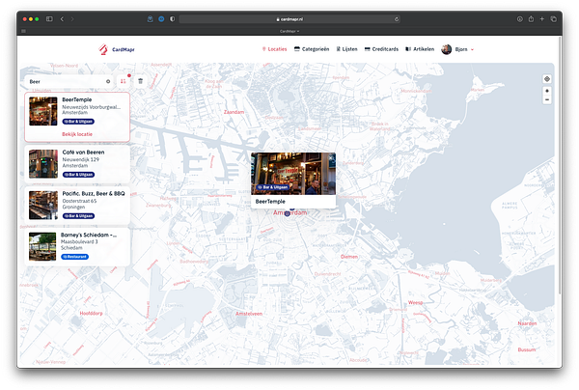Viewport: 579px width, 390px height.
Task: Click the trash icon to clear search
Action: coord(140,81)
